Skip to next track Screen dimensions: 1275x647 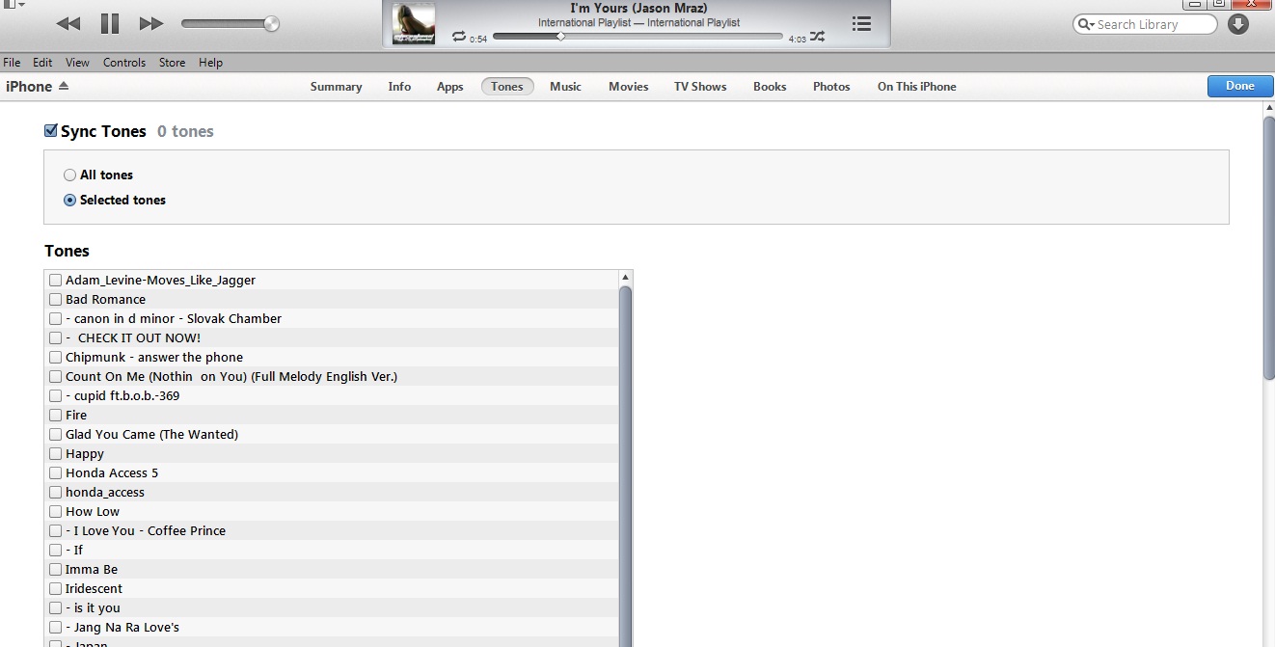(x=151, y=23)
